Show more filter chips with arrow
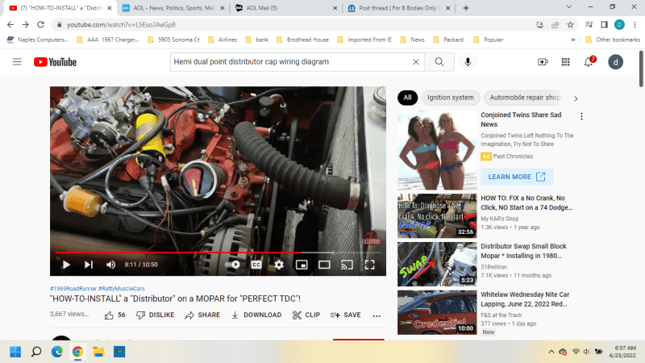The image size is (645, 363). [576, 98]
